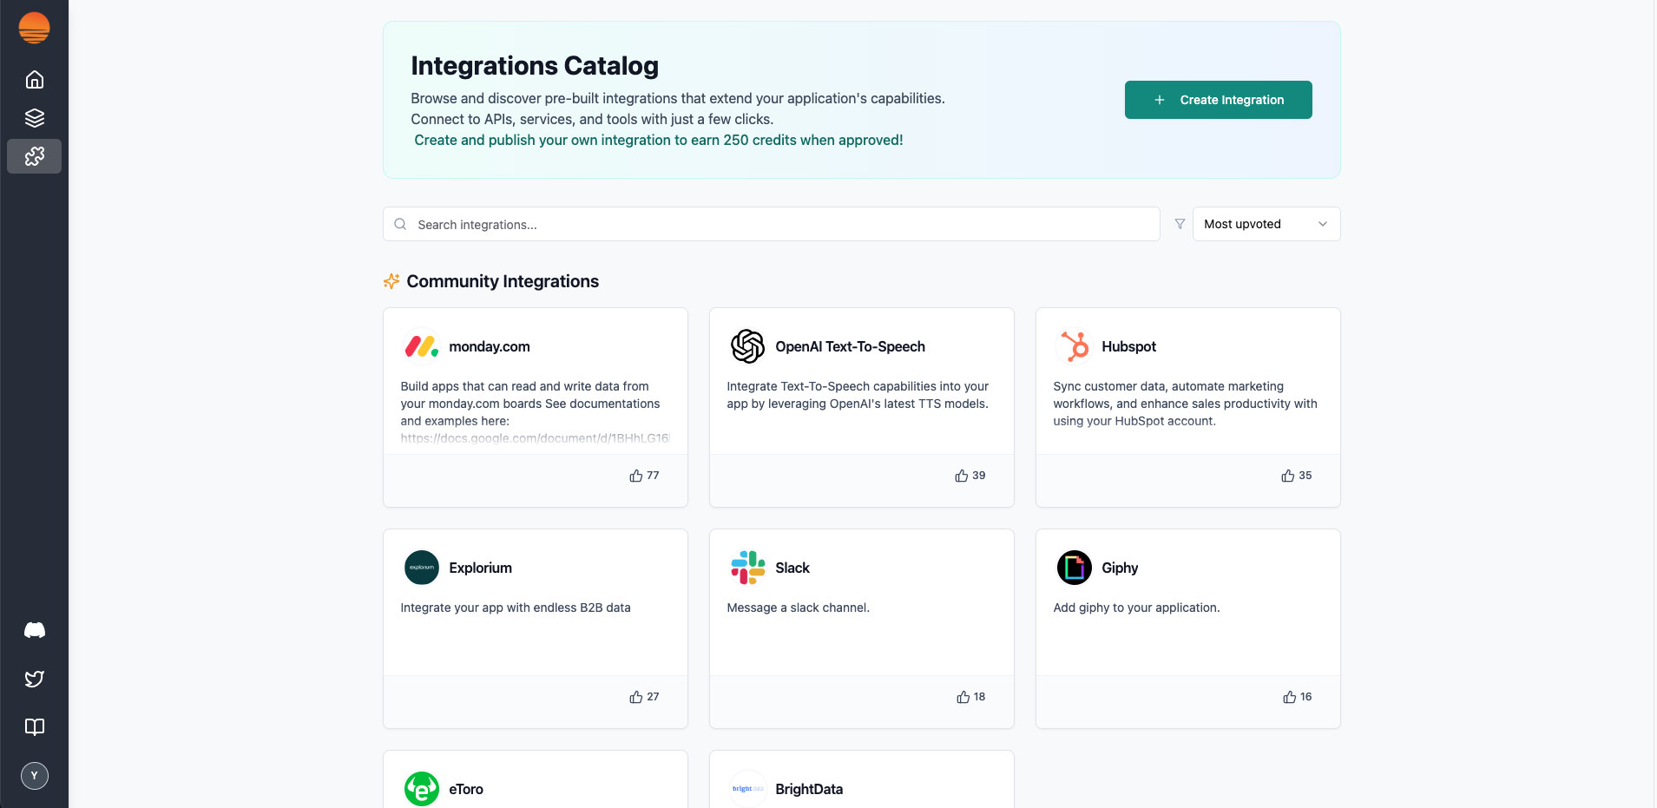Screen dimensions: 1657x808
Task: Open the BrightData integration title
Action: coord(809,790)
